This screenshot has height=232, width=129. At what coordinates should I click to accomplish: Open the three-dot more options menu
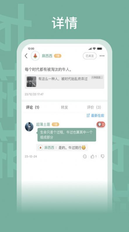coord(102,56)
